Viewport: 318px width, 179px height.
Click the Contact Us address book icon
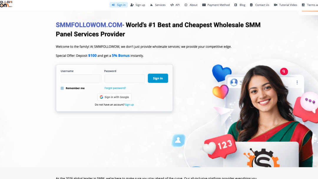(251, 5)
